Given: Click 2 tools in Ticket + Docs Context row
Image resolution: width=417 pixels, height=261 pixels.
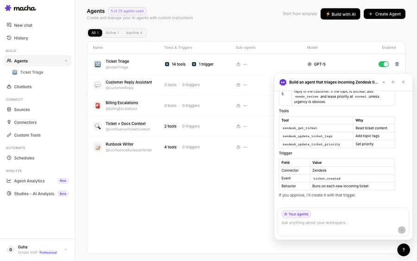Looking at the screenshot, I should (x=170, y=126).
